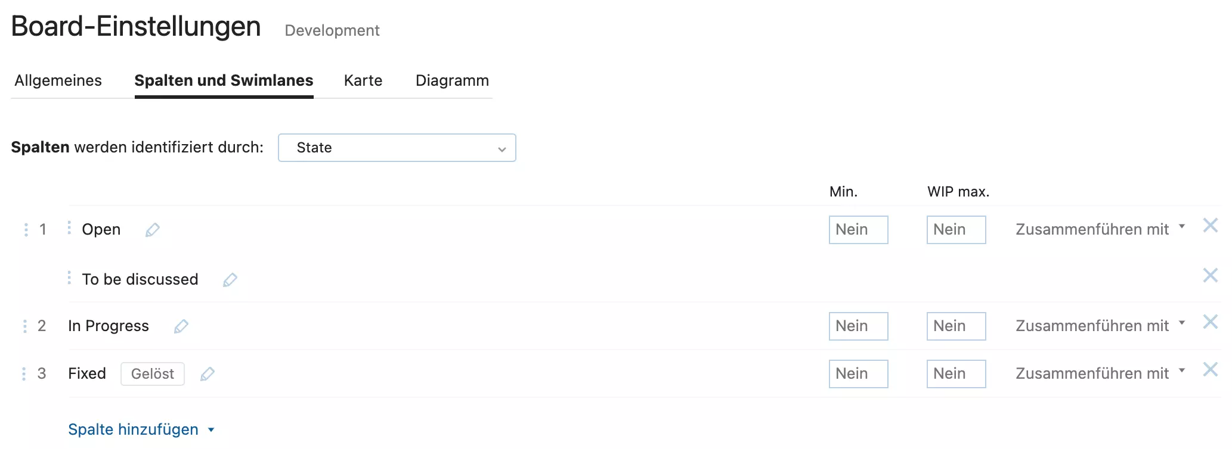Delete "To be discussed" with its X icon
The height and width of the screenshot is (449, 1232).
tap(1211, 275)
